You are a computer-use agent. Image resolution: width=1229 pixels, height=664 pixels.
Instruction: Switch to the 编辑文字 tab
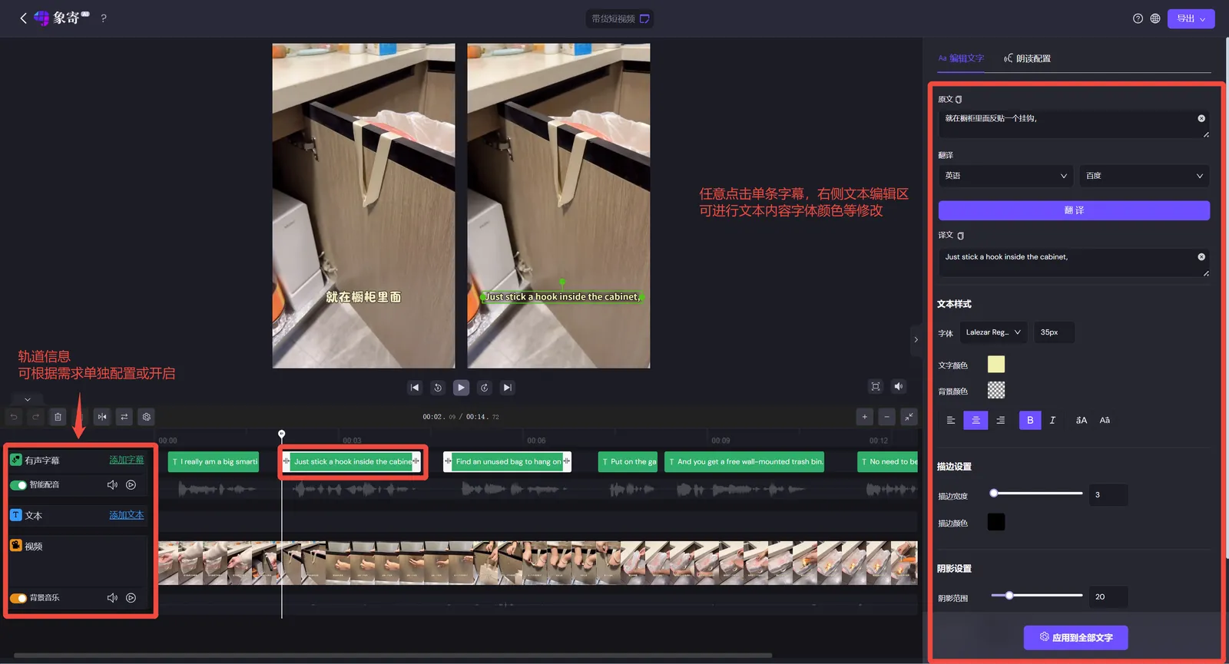961,58
